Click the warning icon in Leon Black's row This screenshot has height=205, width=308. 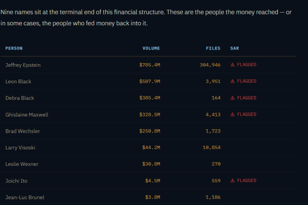(x=233, y=81)
